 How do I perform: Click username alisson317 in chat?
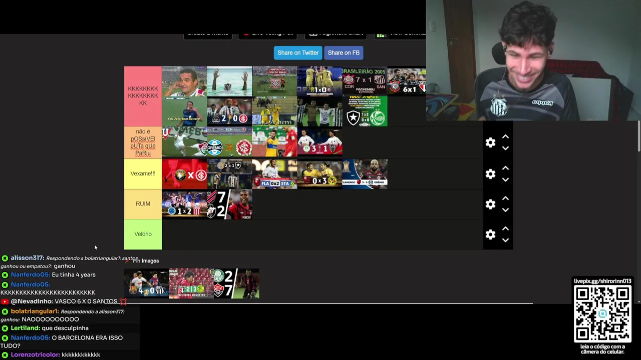click(x=27, y=258)
